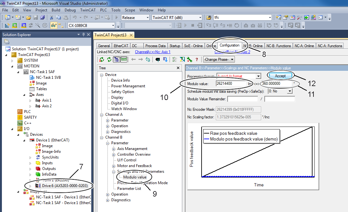Viewport: 348px width, 212px height.
Task: Select Parameter List tree item
Action: coord(129,189)
